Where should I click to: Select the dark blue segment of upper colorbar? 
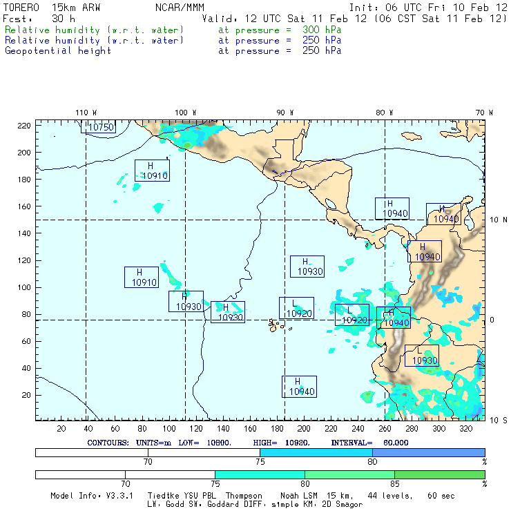tap(428, 452)
